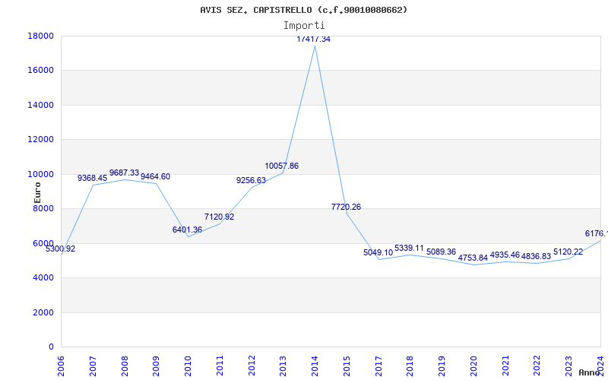Select the 2017 year axis label
608x380 pixels.
[x=378, y=366]
